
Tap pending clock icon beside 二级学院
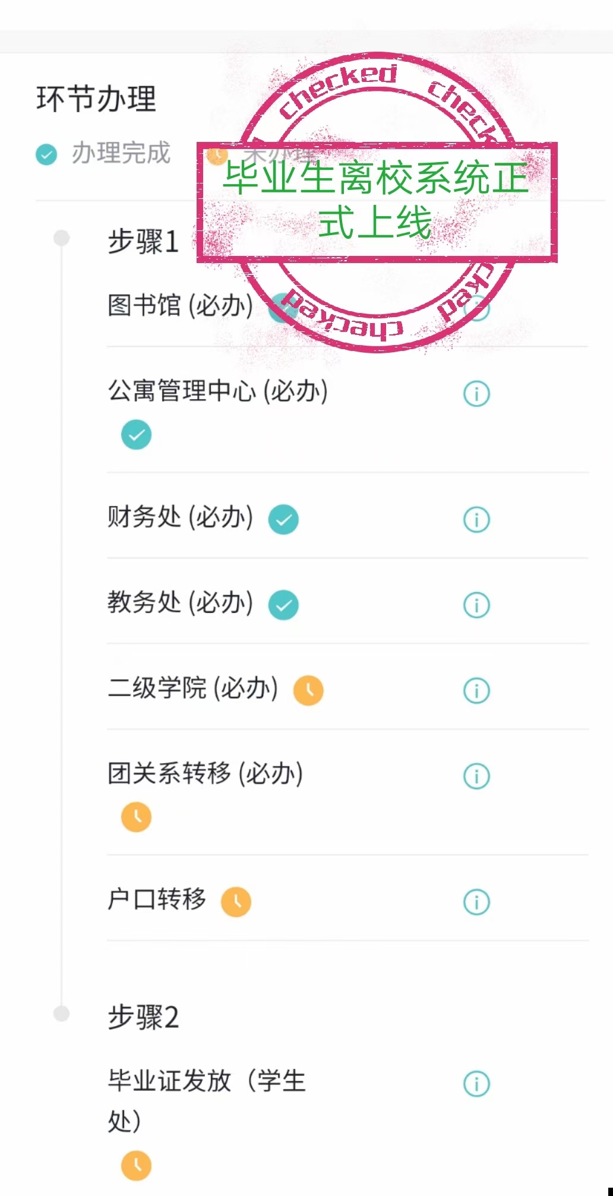pos(309,691)
